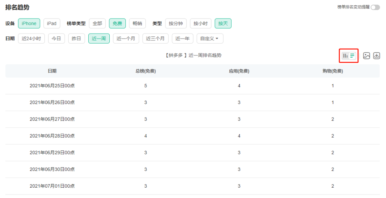Select iPad device filter

point(52,23)
